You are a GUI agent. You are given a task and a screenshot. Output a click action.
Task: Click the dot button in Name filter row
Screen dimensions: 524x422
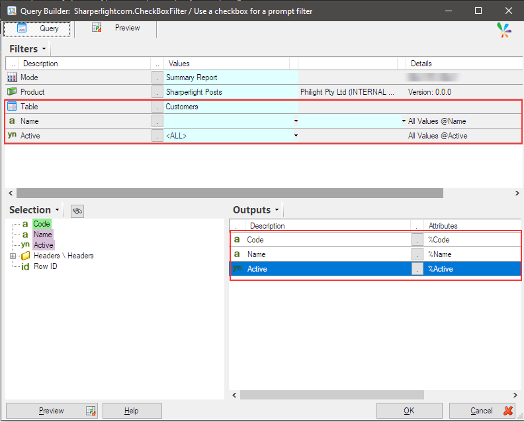click(157, 121)
